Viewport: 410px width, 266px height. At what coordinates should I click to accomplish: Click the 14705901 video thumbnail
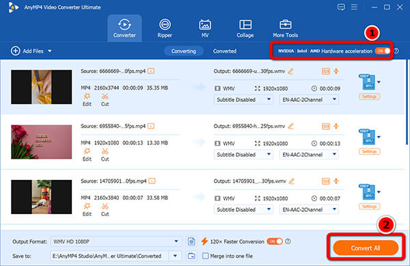pos(41,197)
